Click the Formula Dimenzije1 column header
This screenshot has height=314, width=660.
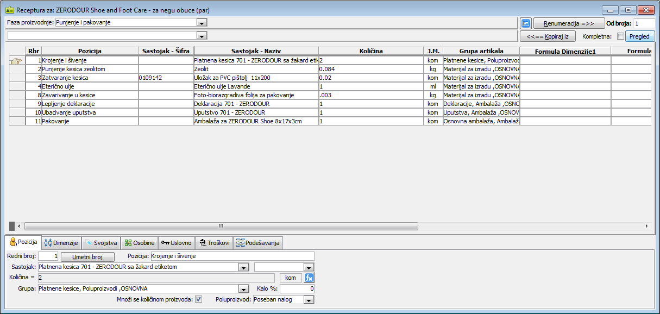pos(565,51)
